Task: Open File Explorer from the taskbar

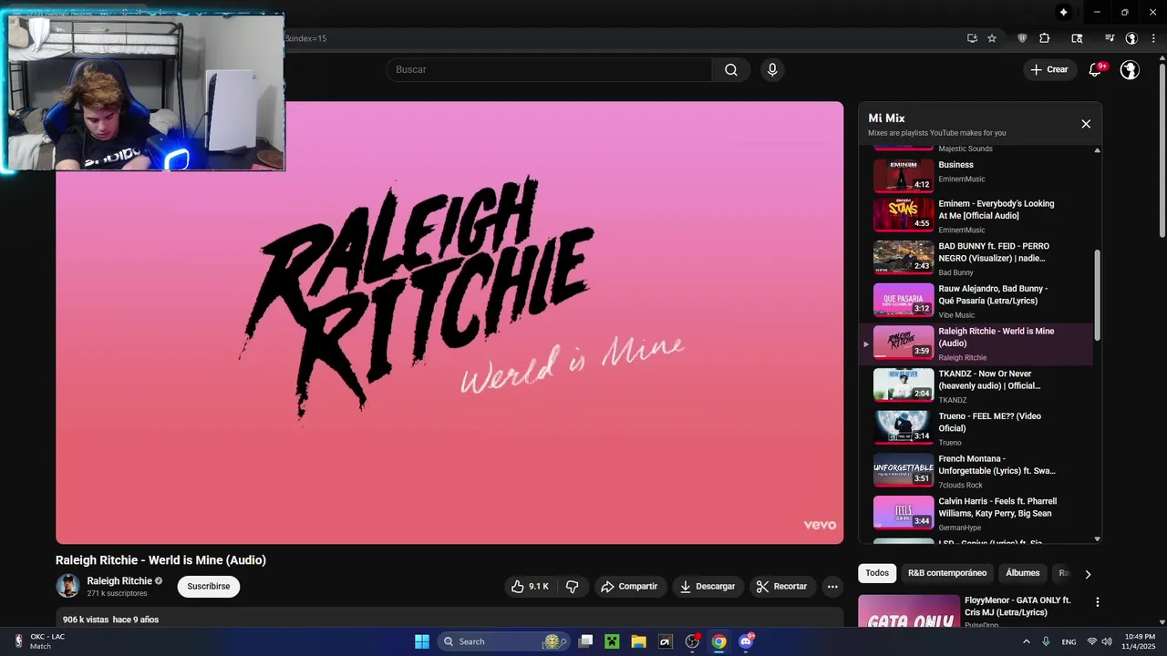Action: [638, 641]
